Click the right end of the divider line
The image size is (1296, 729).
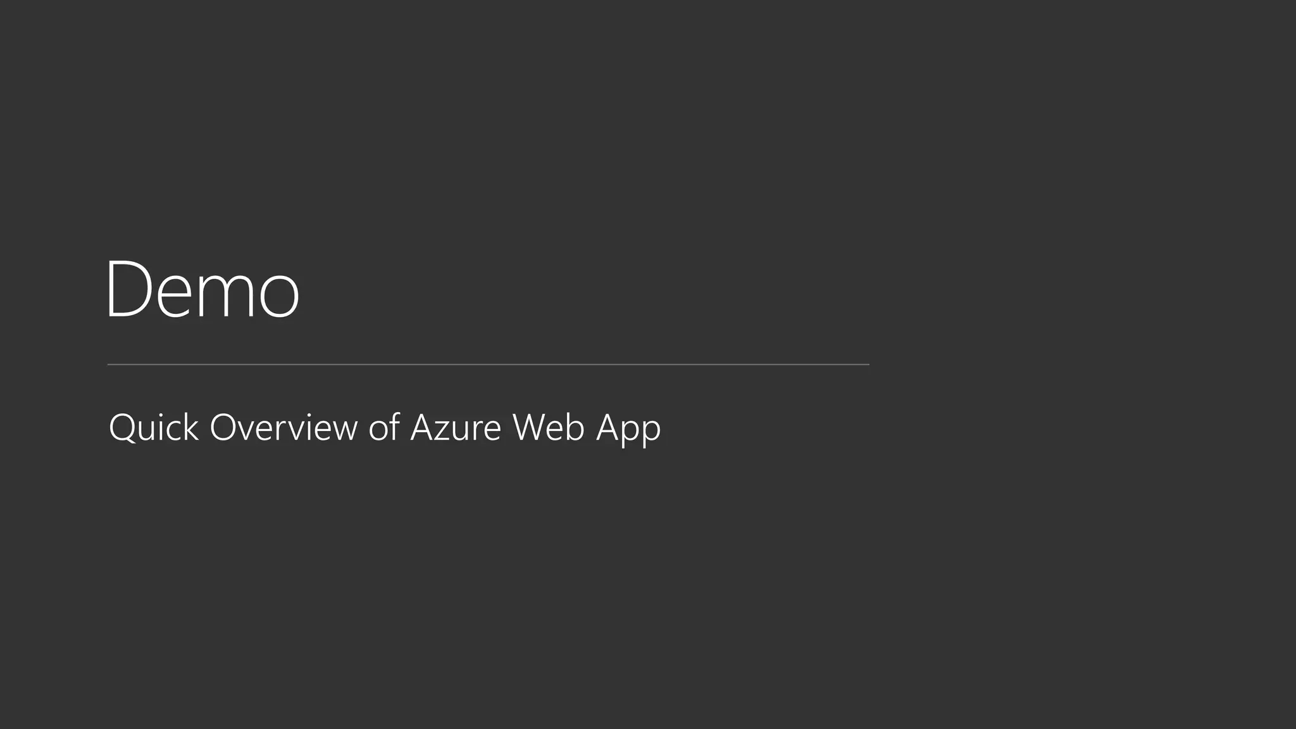[x=867, y=364]
